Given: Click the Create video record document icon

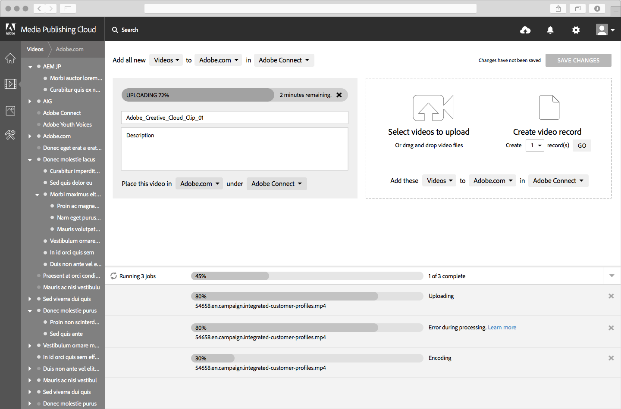Looking at the screenshot, I should pos(549,107).
